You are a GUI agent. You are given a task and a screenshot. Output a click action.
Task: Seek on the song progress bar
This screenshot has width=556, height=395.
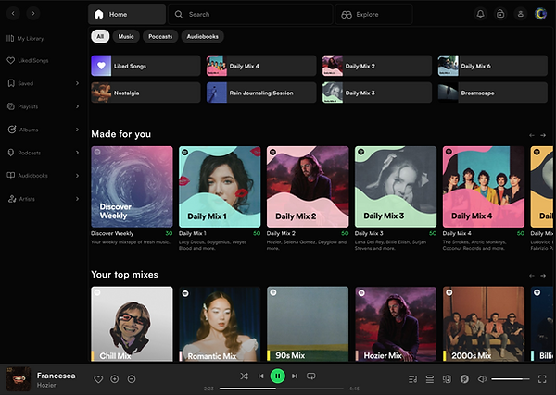click(x=282, y=389)
